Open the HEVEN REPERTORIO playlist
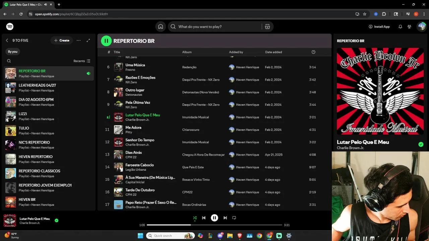 [x=49, y=159]
